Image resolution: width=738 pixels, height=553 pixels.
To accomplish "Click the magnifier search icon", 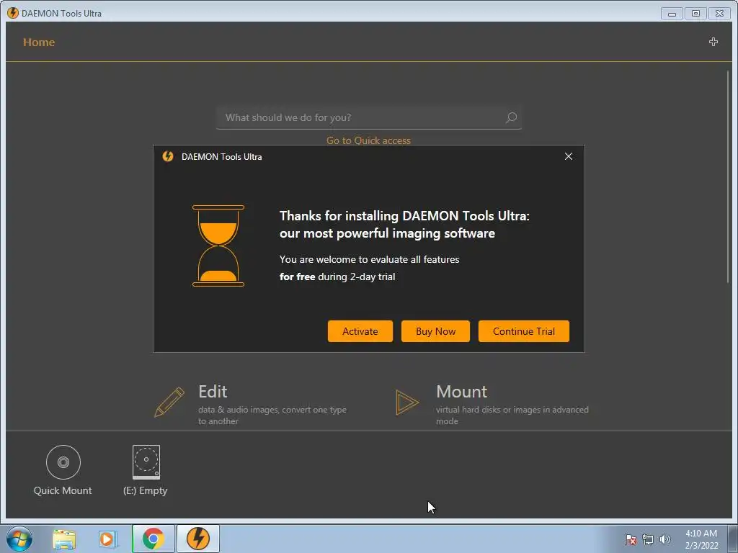I will 511,117.
